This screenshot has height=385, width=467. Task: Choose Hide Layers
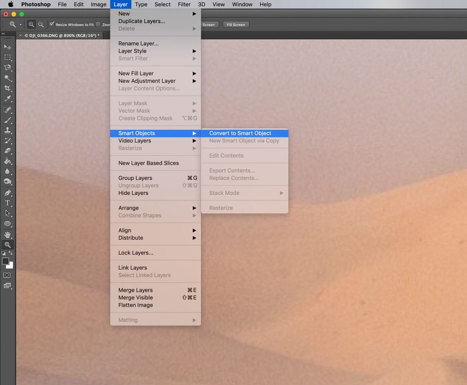point(156,193)
